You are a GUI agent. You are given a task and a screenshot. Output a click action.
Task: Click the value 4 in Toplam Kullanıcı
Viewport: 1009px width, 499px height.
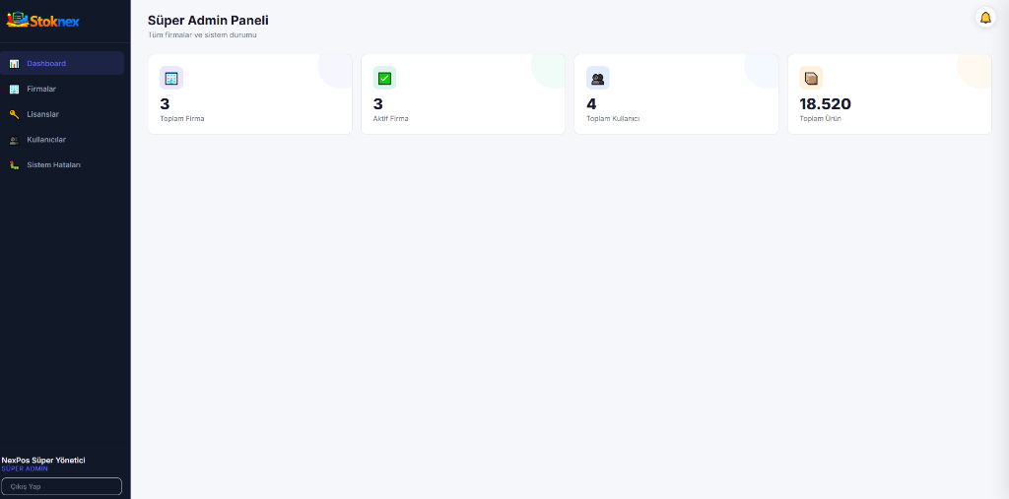[591, 104]
